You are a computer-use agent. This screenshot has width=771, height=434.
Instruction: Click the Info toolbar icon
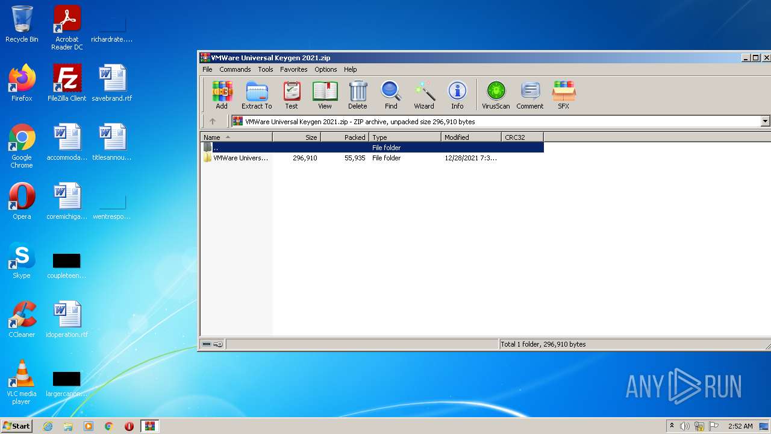pos(457,95)
